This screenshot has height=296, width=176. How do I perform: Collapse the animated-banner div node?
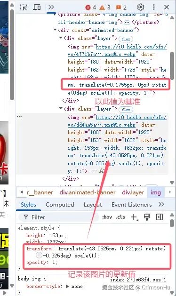(x=55, y=30)
